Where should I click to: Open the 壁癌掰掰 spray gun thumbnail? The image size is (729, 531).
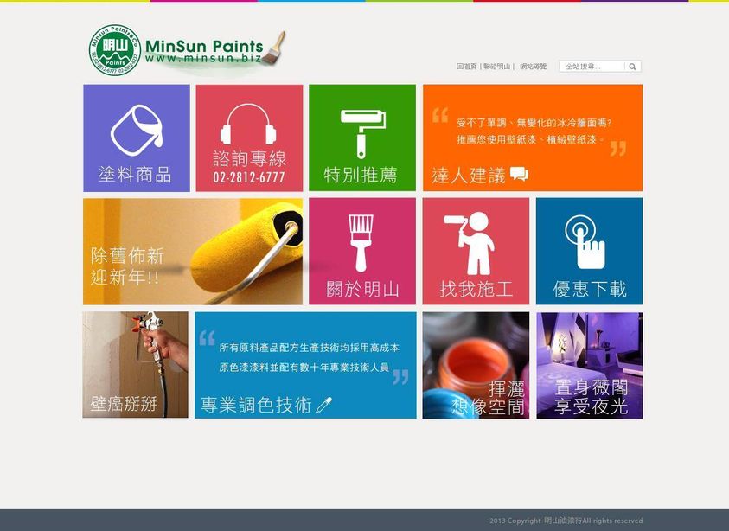135,365
